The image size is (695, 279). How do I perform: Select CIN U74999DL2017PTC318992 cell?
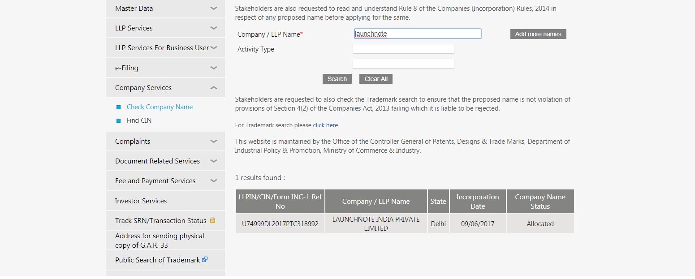[x=281, y=223]
